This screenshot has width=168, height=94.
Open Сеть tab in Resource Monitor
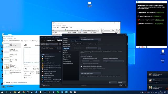coord(71,27)
